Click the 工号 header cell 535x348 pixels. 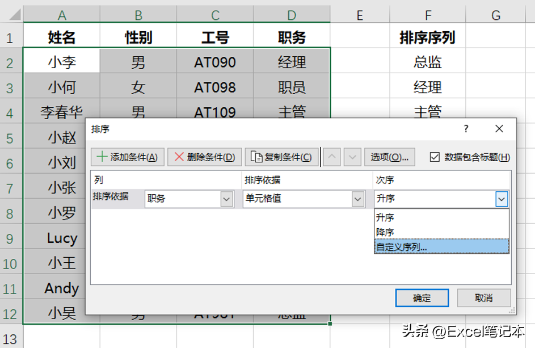pyautogui.click(x=215, y=37)
